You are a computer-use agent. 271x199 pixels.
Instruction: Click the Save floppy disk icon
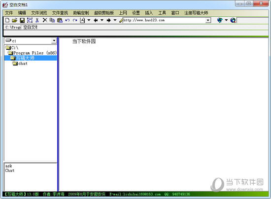pos(22,20)
